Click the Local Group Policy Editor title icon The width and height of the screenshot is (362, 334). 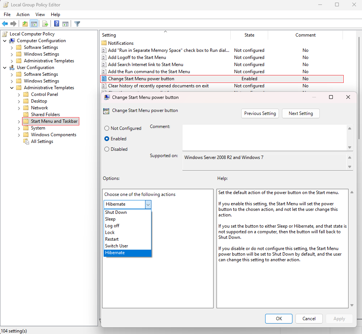coord(6,5)
